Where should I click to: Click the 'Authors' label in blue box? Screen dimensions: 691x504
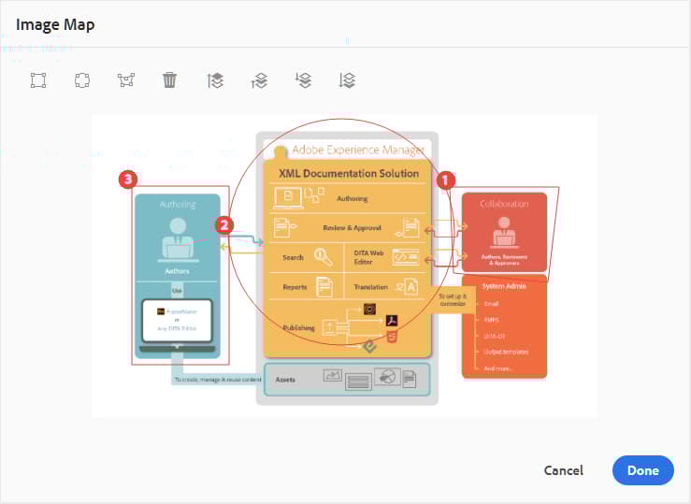coord(177,271)
